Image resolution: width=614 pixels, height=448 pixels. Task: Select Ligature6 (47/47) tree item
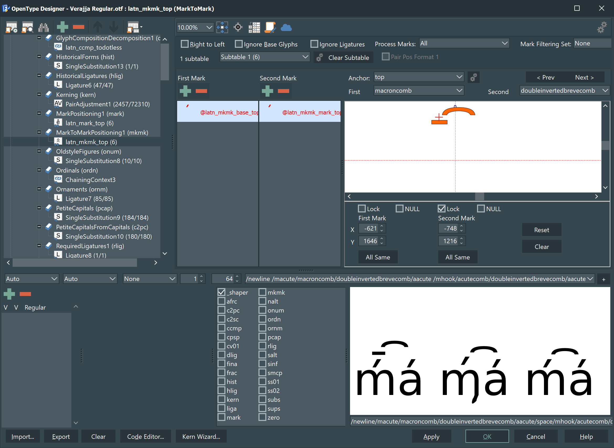click(x=89, y=85)
